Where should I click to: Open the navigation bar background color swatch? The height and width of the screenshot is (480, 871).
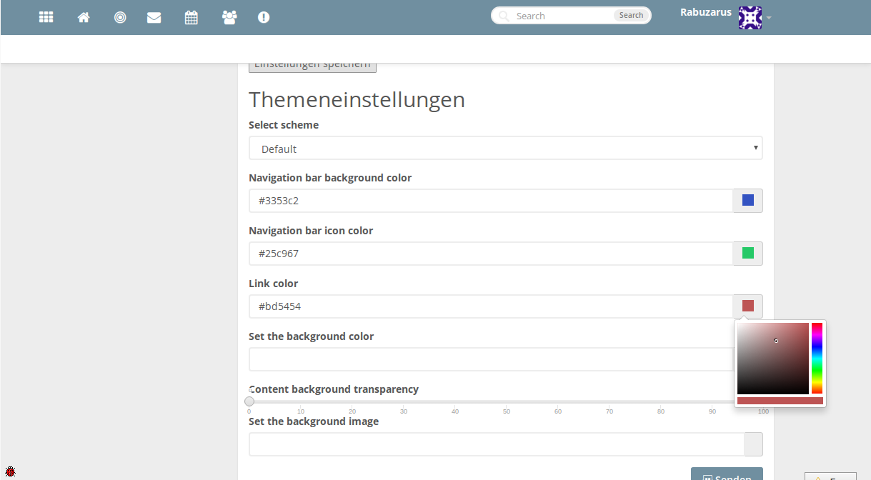click(x=747, y=201)
